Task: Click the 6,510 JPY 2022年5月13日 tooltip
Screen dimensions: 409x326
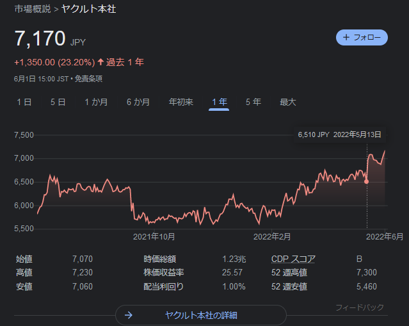Action: [x=339, y=134]
